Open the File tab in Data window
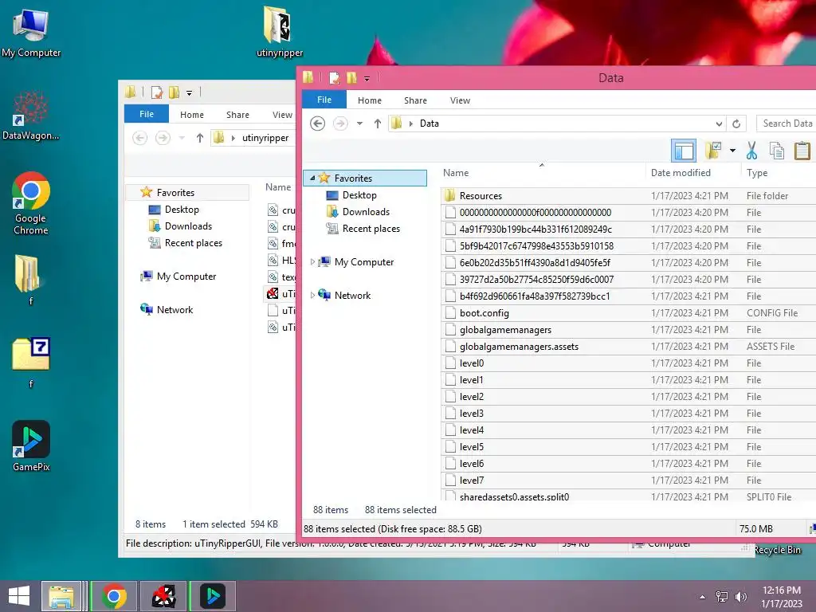The width and height of the screenshot is (816, 612). 324,100
